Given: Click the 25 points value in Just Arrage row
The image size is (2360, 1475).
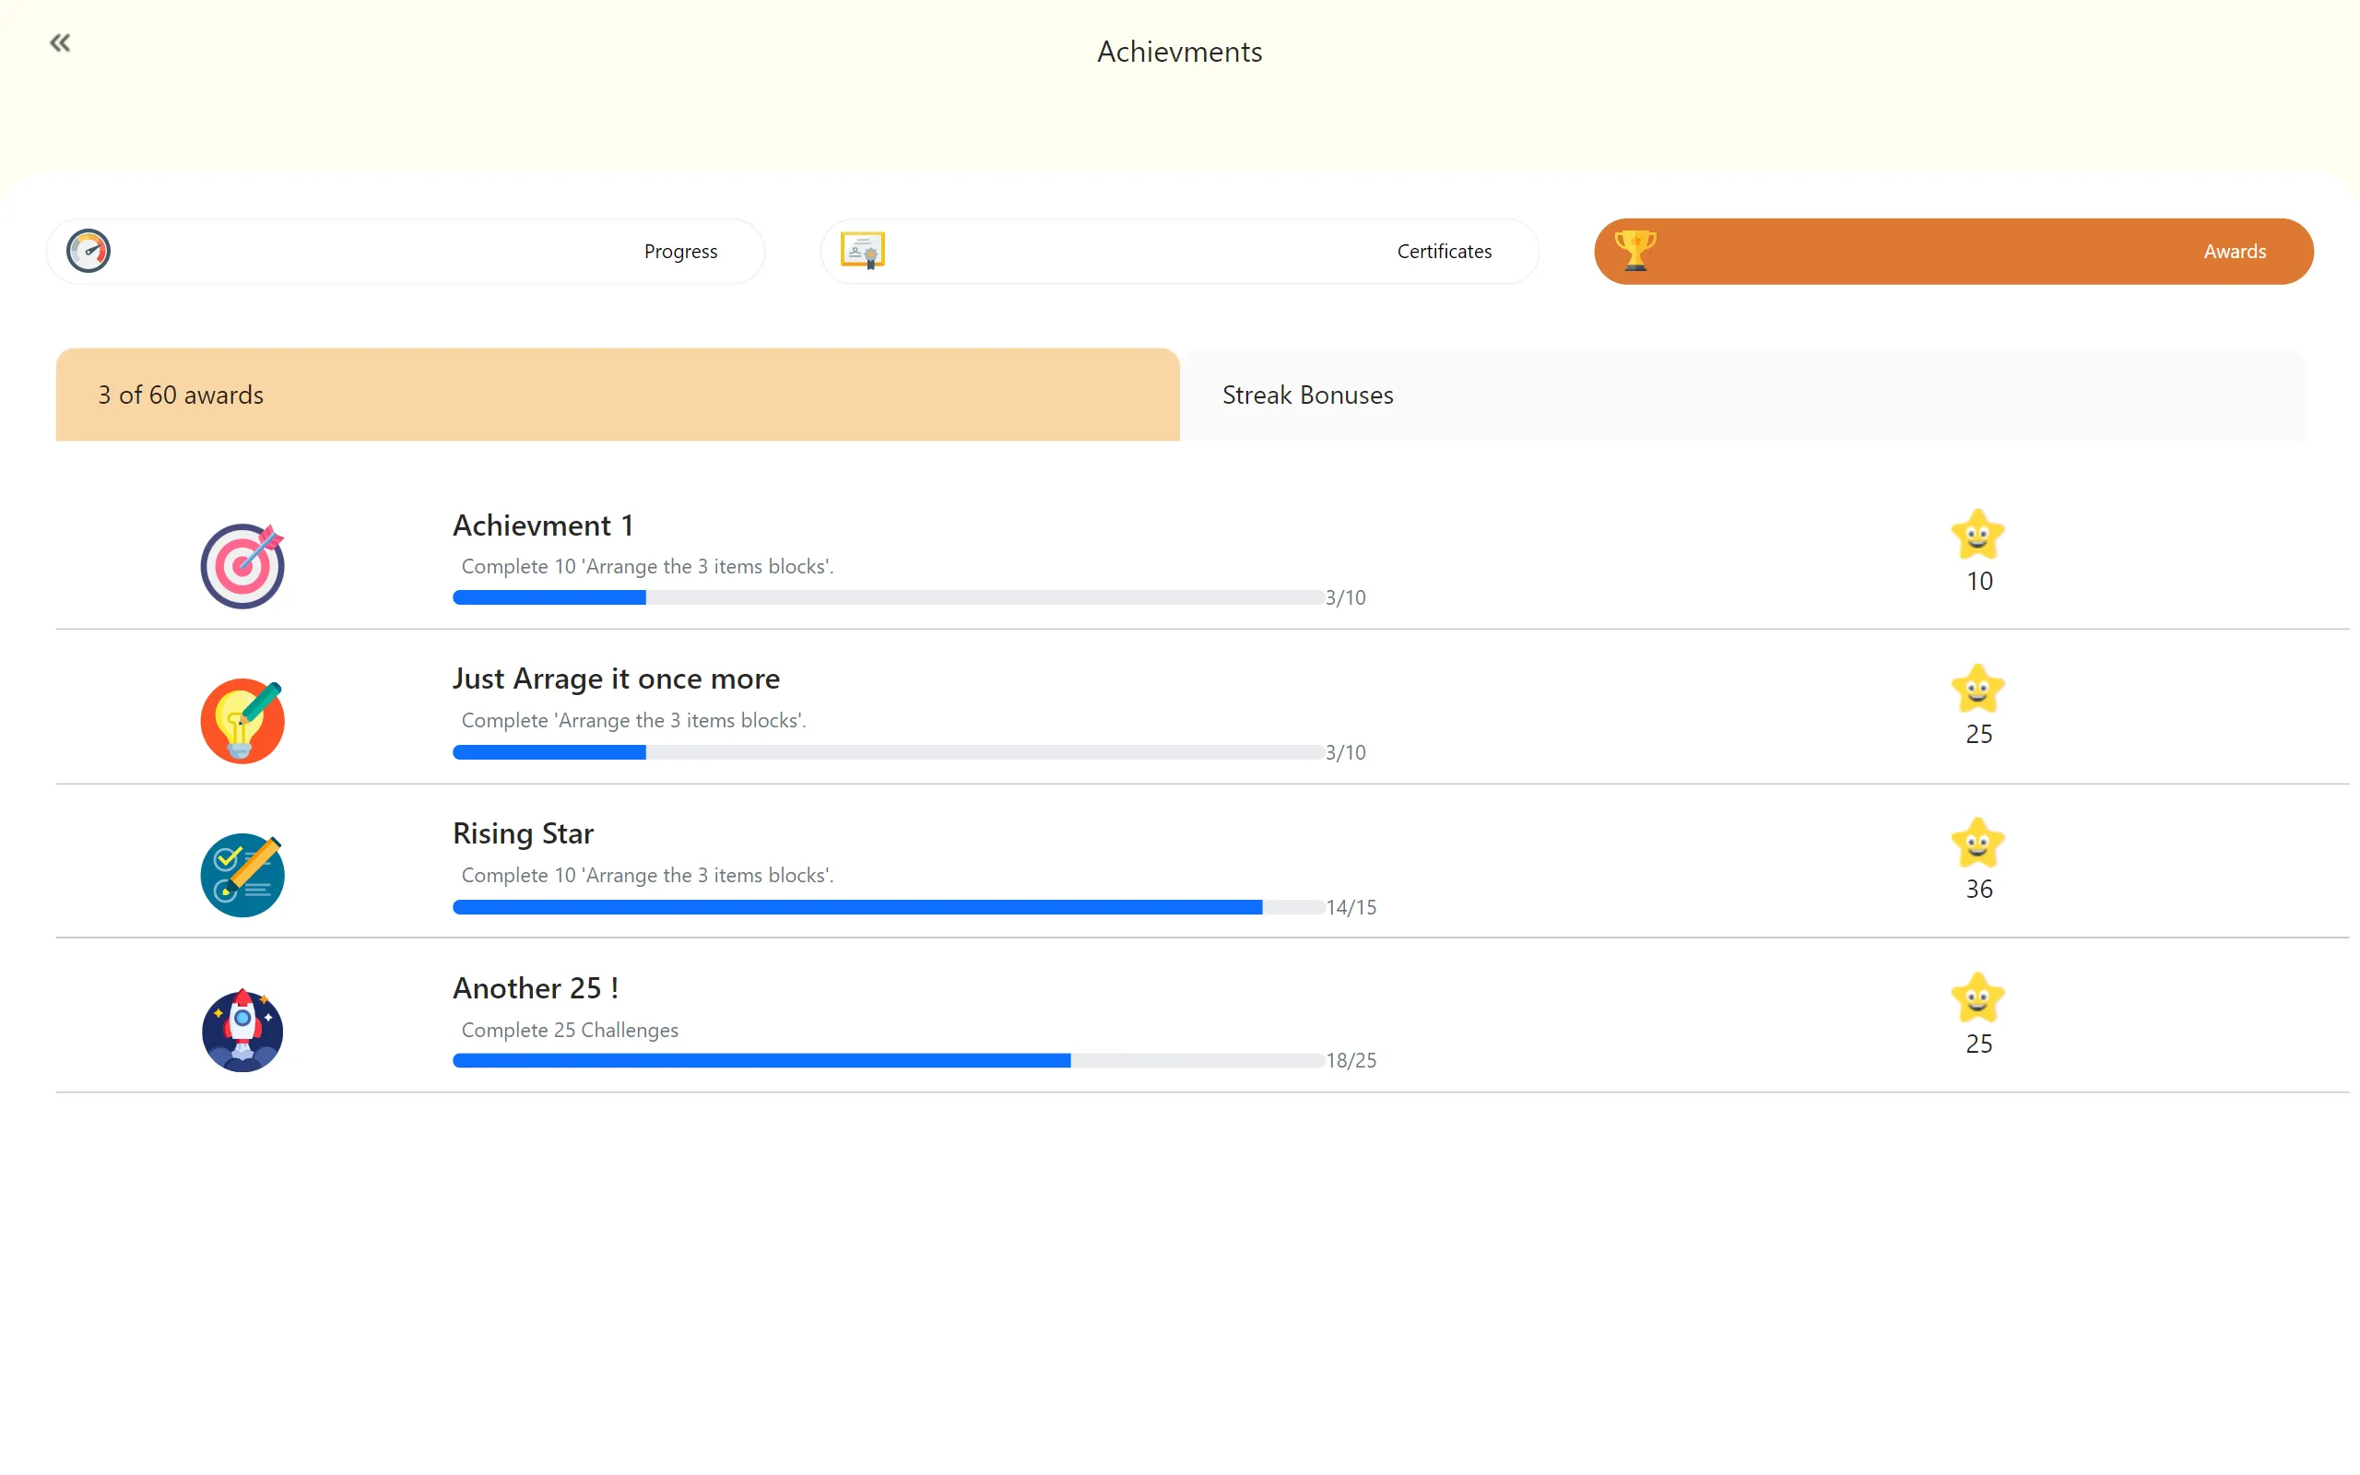Looking at the screenshot, I should (1978, 735).
